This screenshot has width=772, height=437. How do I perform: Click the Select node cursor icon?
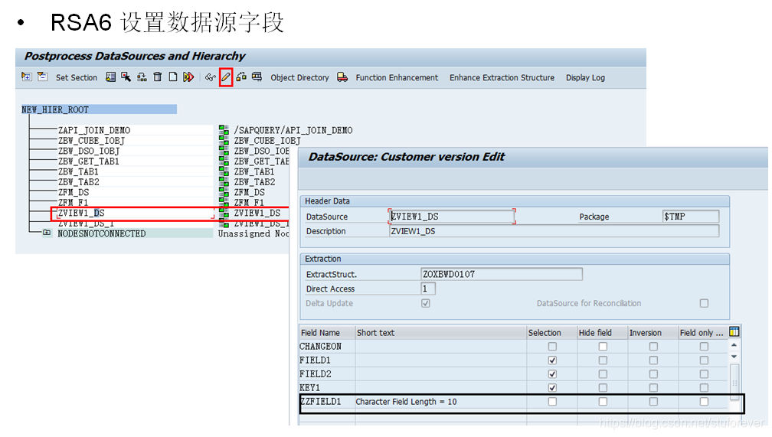[x=126, y=77]
